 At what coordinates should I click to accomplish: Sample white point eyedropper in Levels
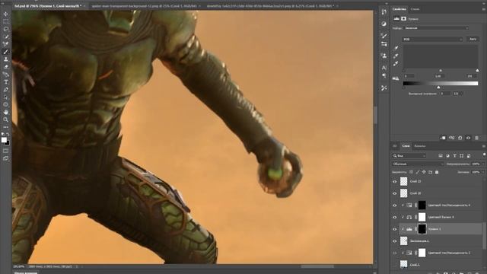coord(396,63)
